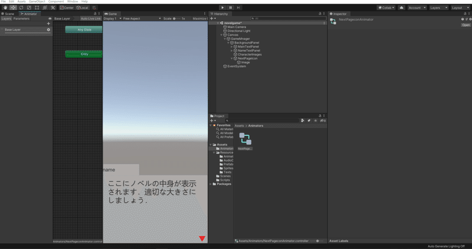Select the Scale tool
The height and width of the screenshot is (249, 472).
tap(29, 8)
